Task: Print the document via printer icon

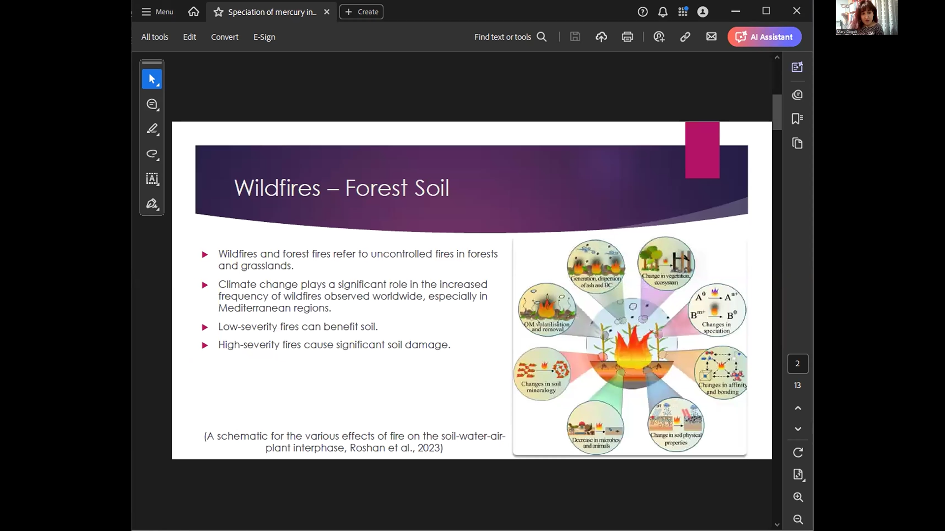Action: (x=627, y=37)
